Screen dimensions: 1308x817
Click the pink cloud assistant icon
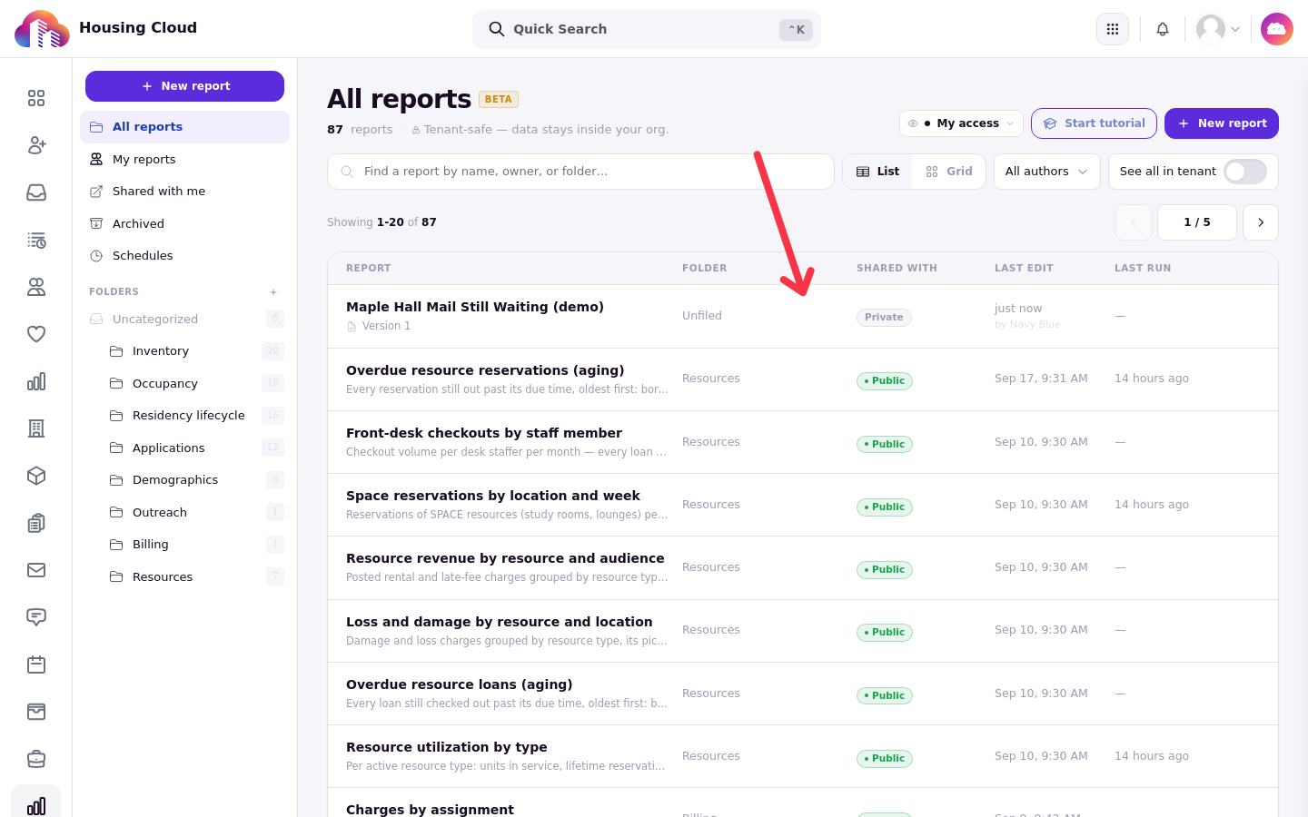click(1277, 29)
